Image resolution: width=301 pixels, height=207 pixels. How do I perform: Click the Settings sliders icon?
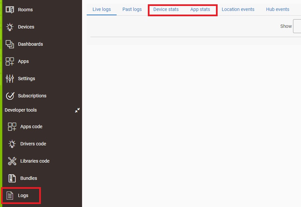(10, 78)
